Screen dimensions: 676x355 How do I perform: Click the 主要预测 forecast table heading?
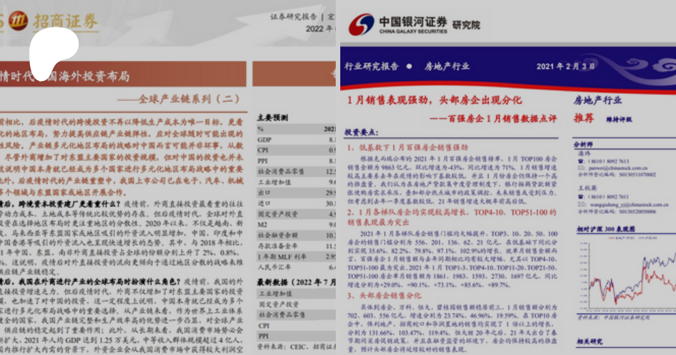(272, 118)
